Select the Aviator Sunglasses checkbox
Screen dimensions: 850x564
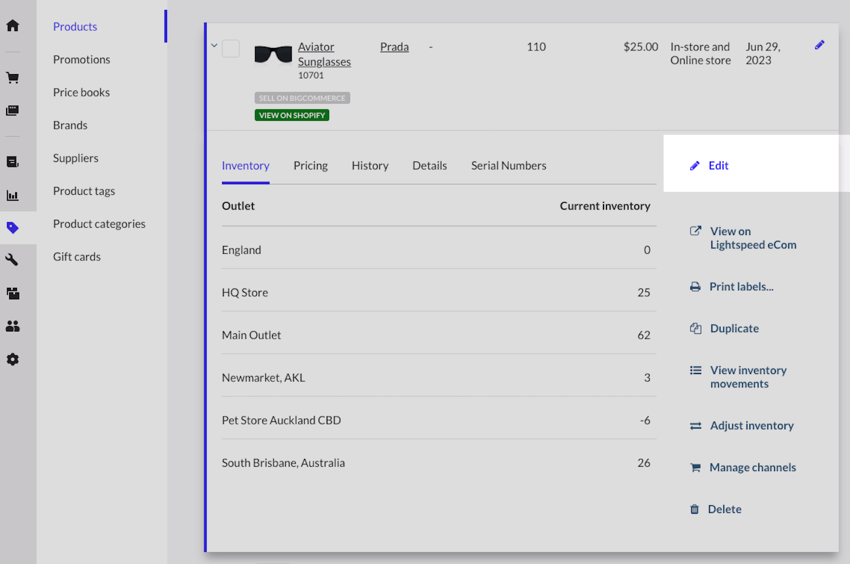pyautogui.click(x=231, y=49)
